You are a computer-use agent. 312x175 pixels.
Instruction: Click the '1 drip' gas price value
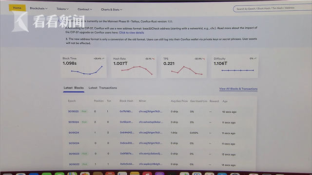click(174, 133)
